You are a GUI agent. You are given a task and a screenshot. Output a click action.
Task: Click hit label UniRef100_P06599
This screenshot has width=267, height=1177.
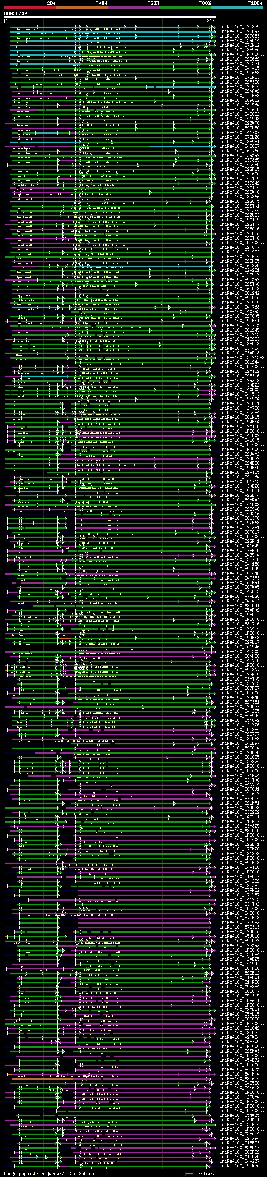[239, 280]
